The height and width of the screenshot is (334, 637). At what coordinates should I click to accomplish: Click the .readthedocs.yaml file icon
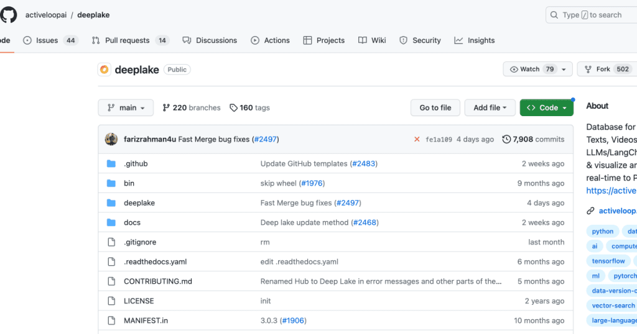pyautogui.click(x=111, y=261)
